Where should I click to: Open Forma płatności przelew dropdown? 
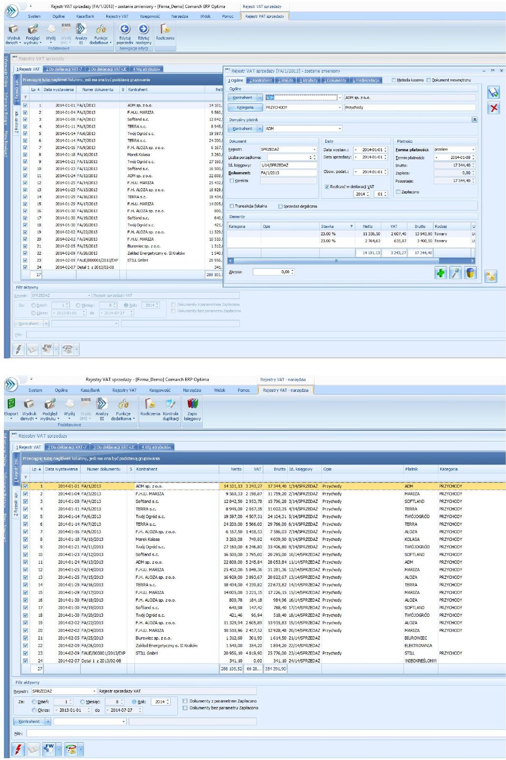pyautogui.click(x=473, y=150)
